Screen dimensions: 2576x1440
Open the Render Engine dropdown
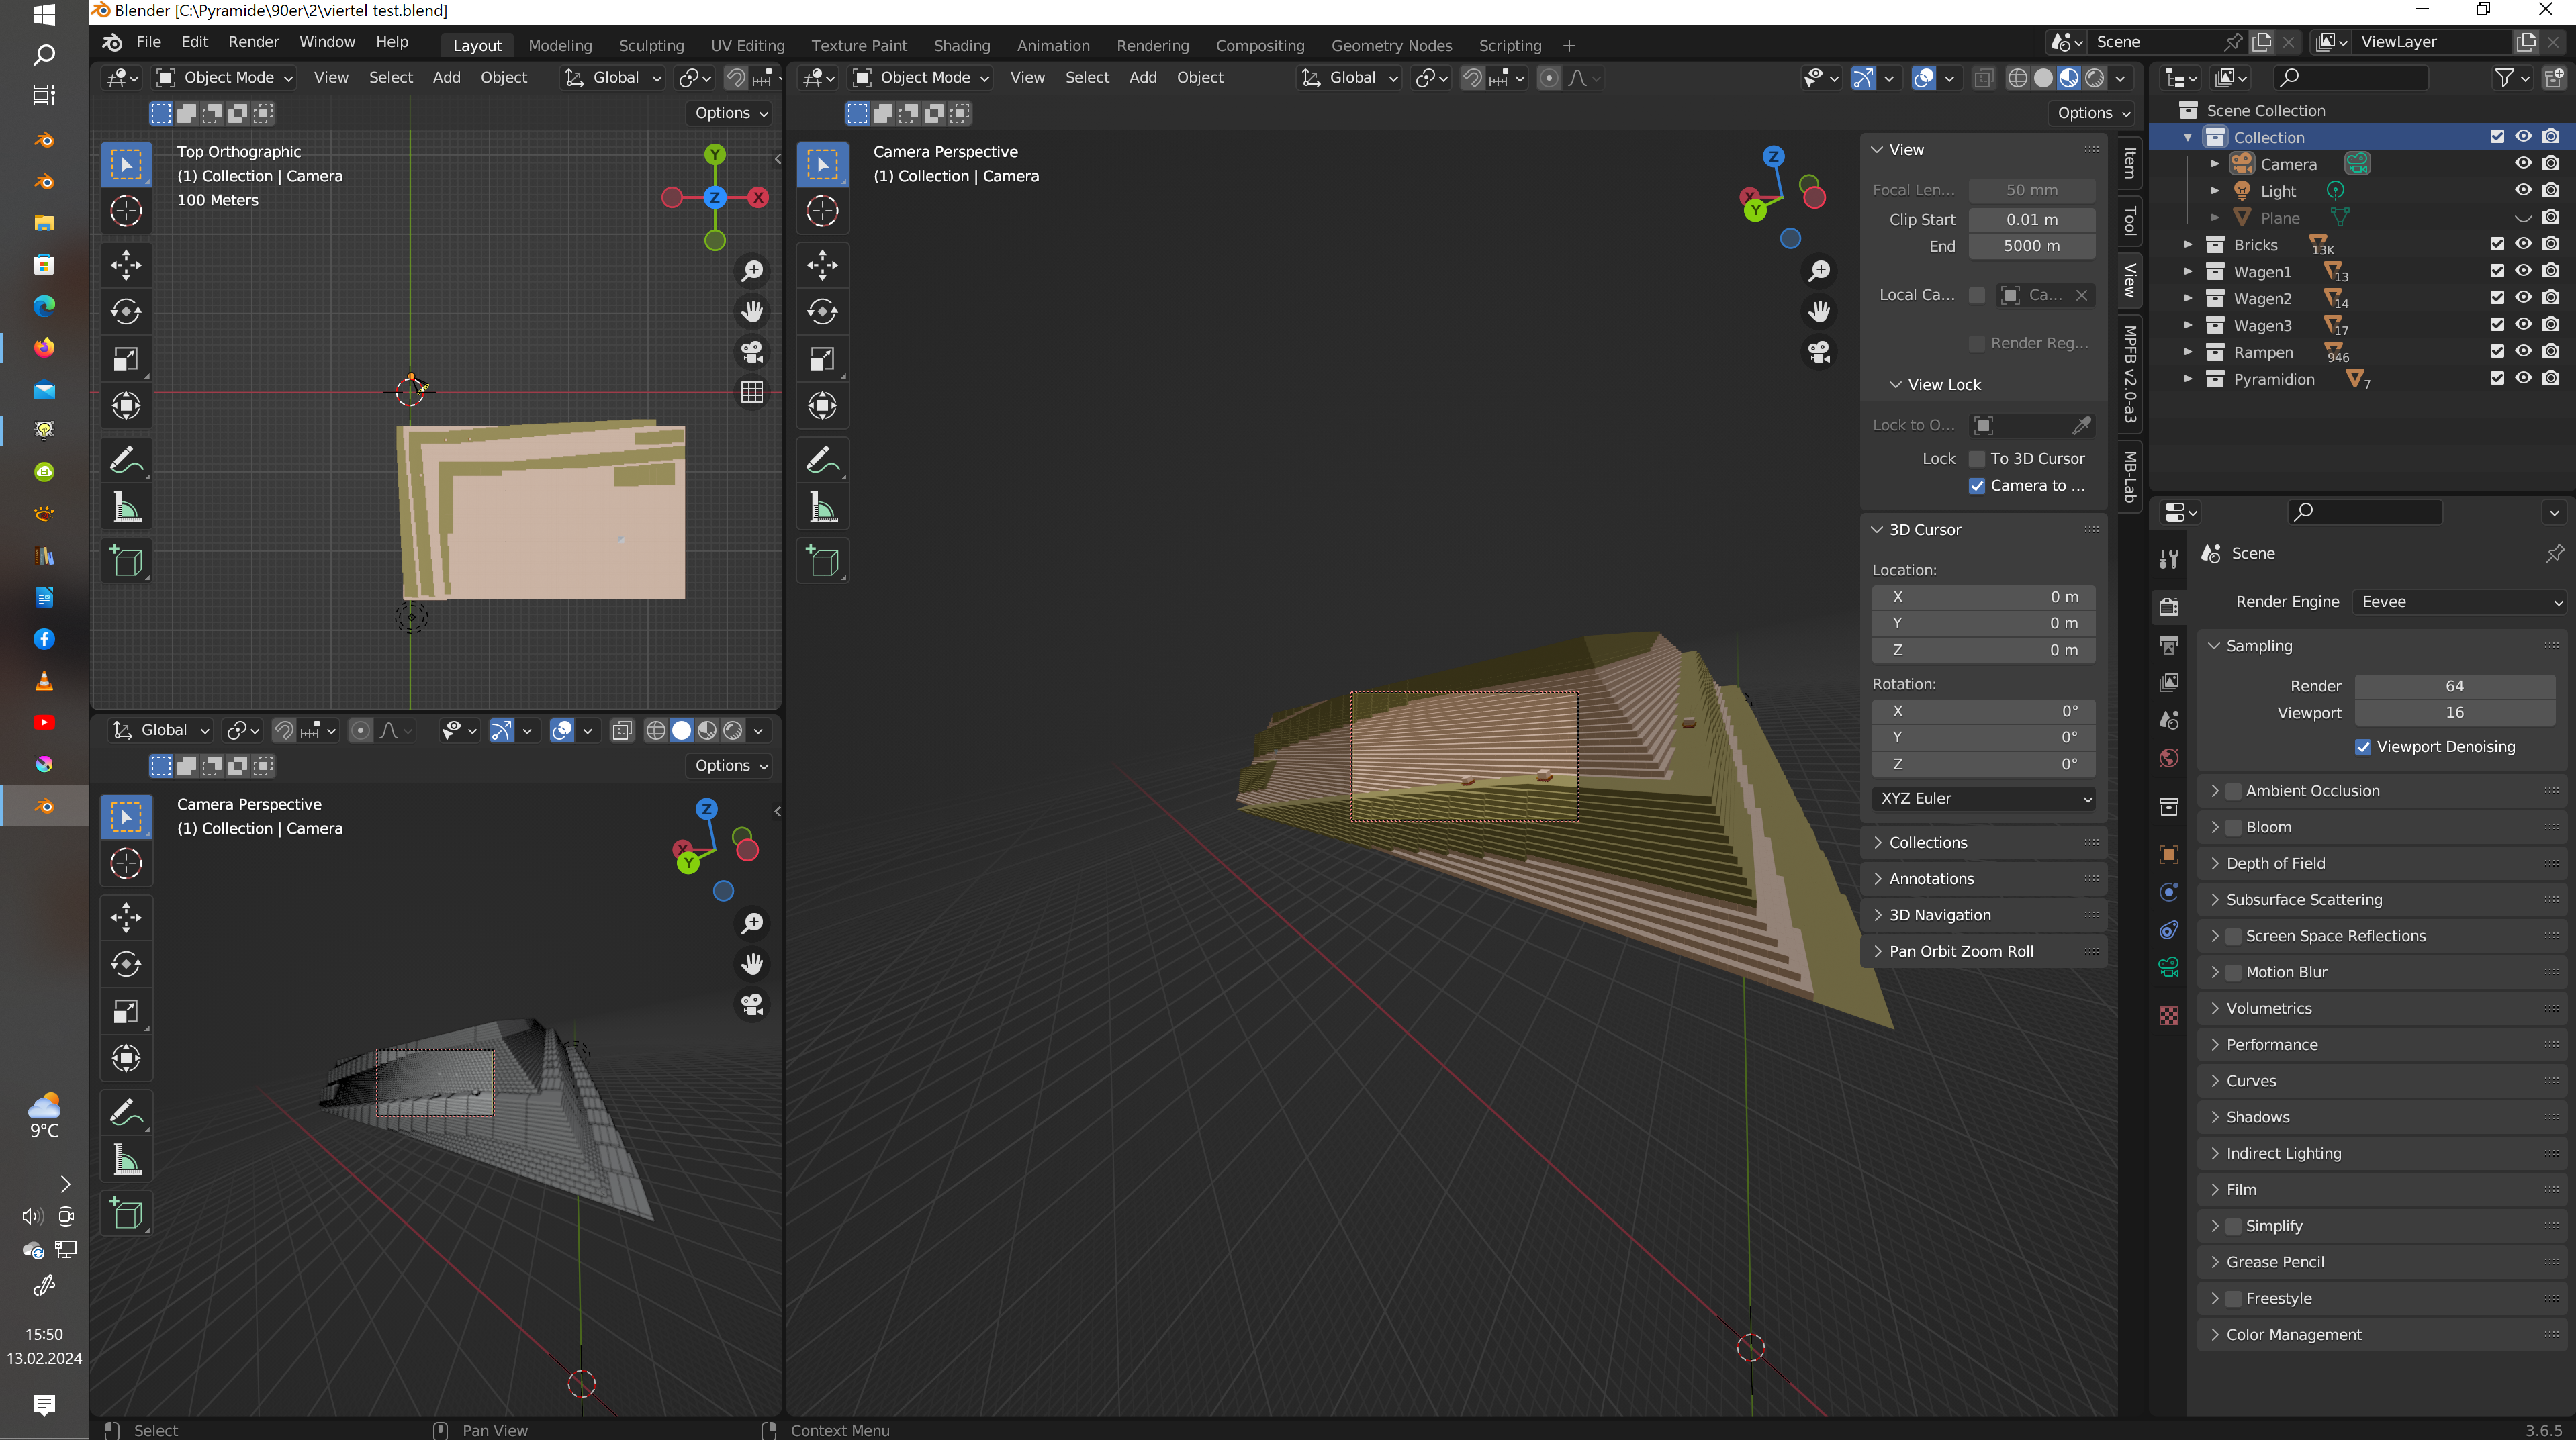[x=2458, y=602]
